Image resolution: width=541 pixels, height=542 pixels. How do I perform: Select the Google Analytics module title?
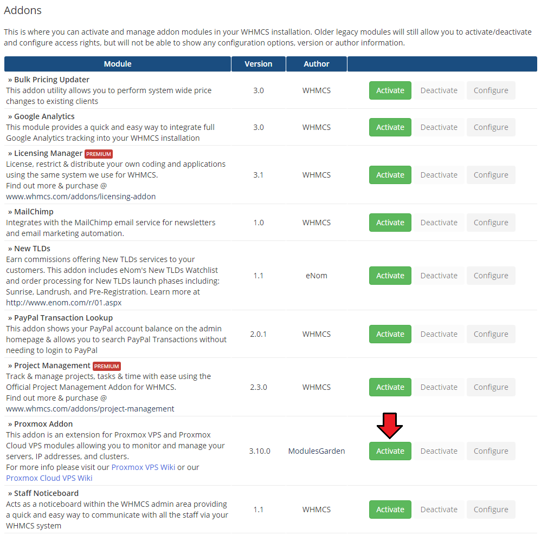point(44,116)
